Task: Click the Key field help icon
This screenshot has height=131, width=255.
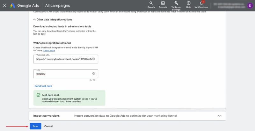Action: point(94,73)
